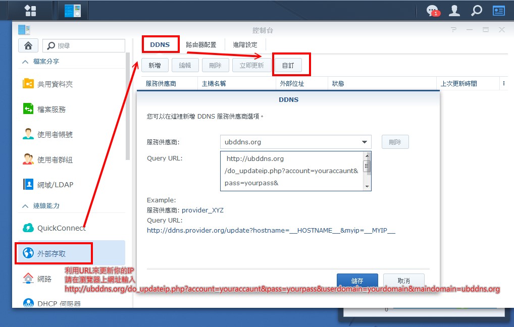This screenshot has width=514, height=327.
Task: Open the notifications speech bubble icon
Action: coord(432,10)
